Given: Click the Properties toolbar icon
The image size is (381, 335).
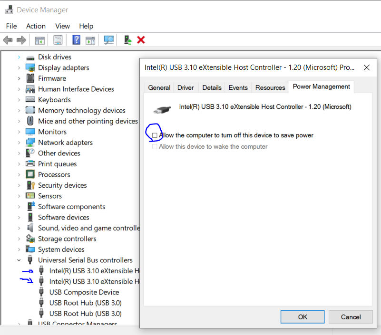Looking at the screenshot, I should (58, 40).
